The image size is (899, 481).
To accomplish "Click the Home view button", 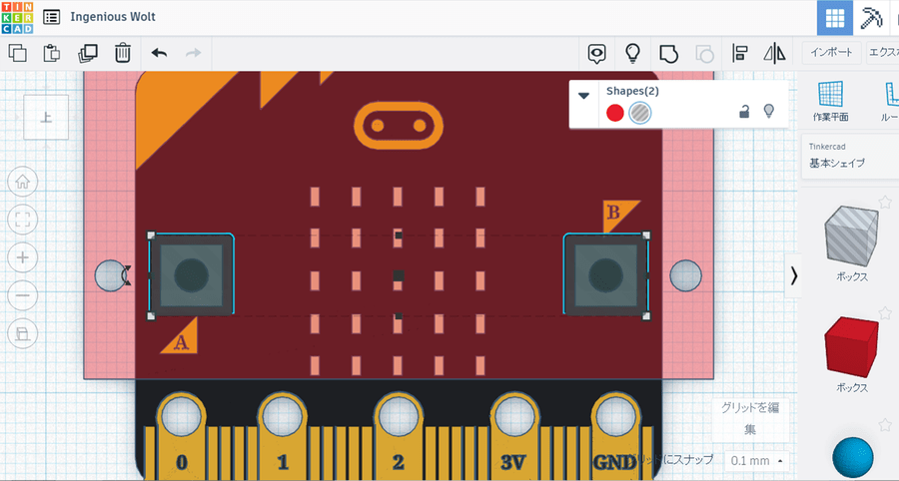I will [x=23, y=182].
